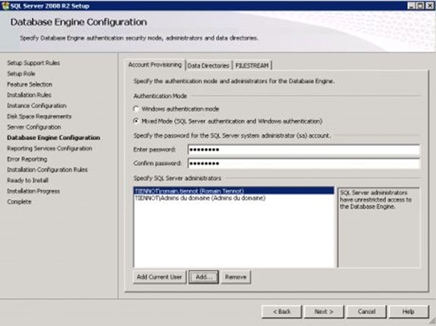Switch to the Data Directories tab

[209, 66]
